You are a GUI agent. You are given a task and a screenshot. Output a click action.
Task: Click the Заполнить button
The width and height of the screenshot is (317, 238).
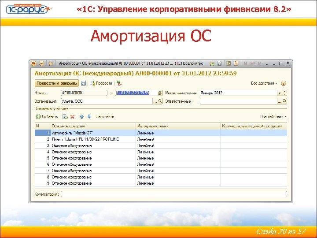(x=105, y=116)
